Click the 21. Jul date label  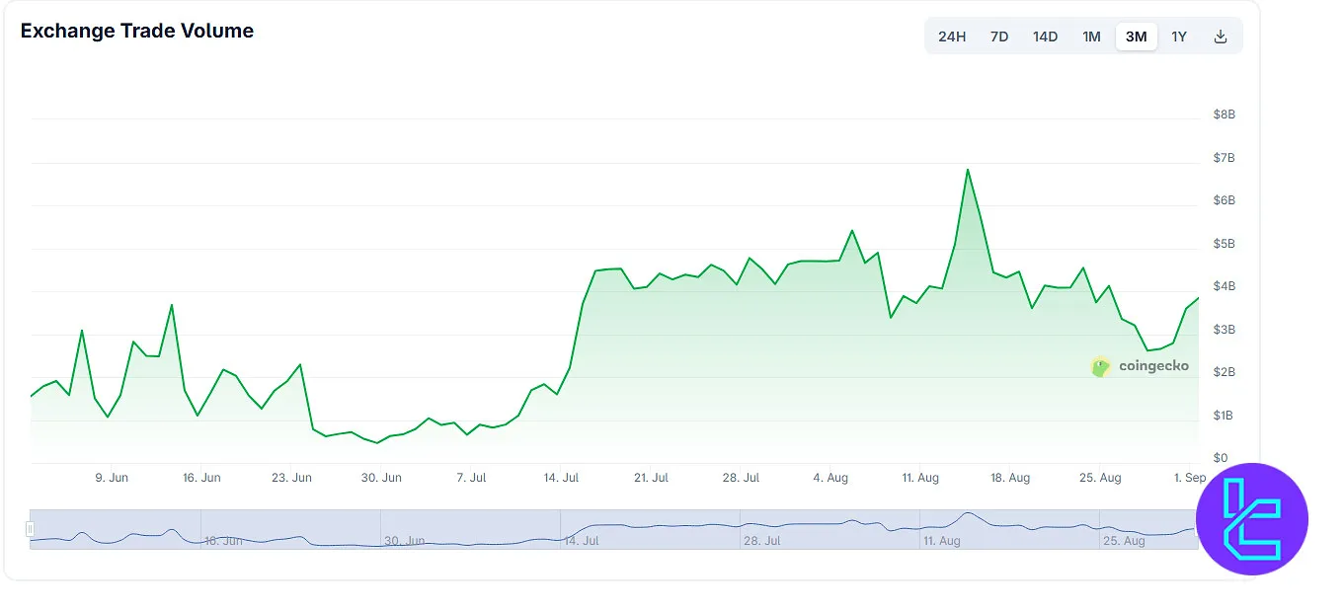click(x=651, y=478)
